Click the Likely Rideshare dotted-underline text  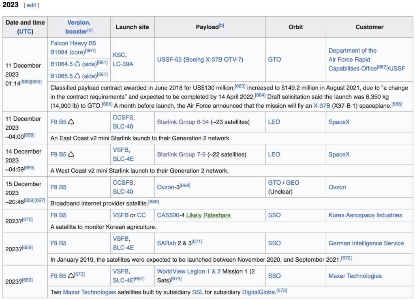pos(208,215)
